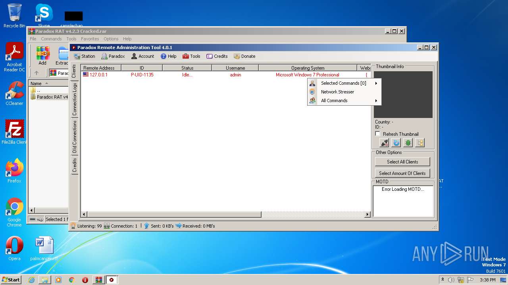Open the CCleaner desktop icon
This screenshot has width=508, height=285.
coord(14,93)
